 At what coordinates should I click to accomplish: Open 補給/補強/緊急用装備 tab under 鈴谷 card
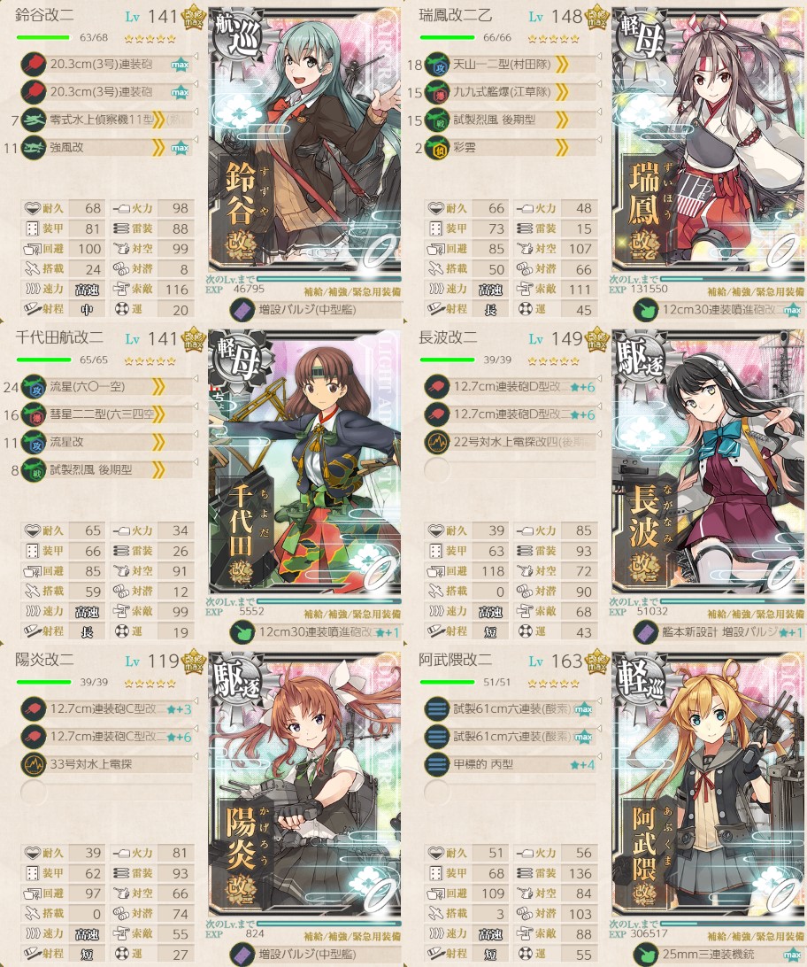click(352, 291)
